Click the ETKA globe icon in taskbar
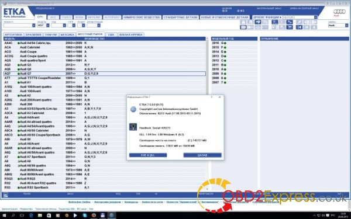This screenshot has width=351, height=219. point(111,215)
